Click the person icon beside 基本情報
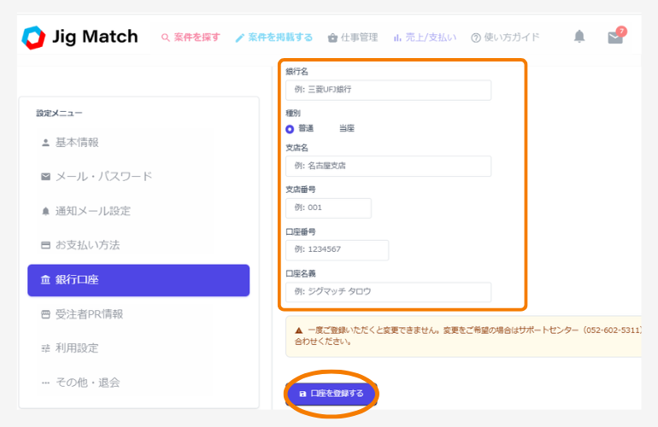Viewport: 658px width, 427px height. [46, 143]
